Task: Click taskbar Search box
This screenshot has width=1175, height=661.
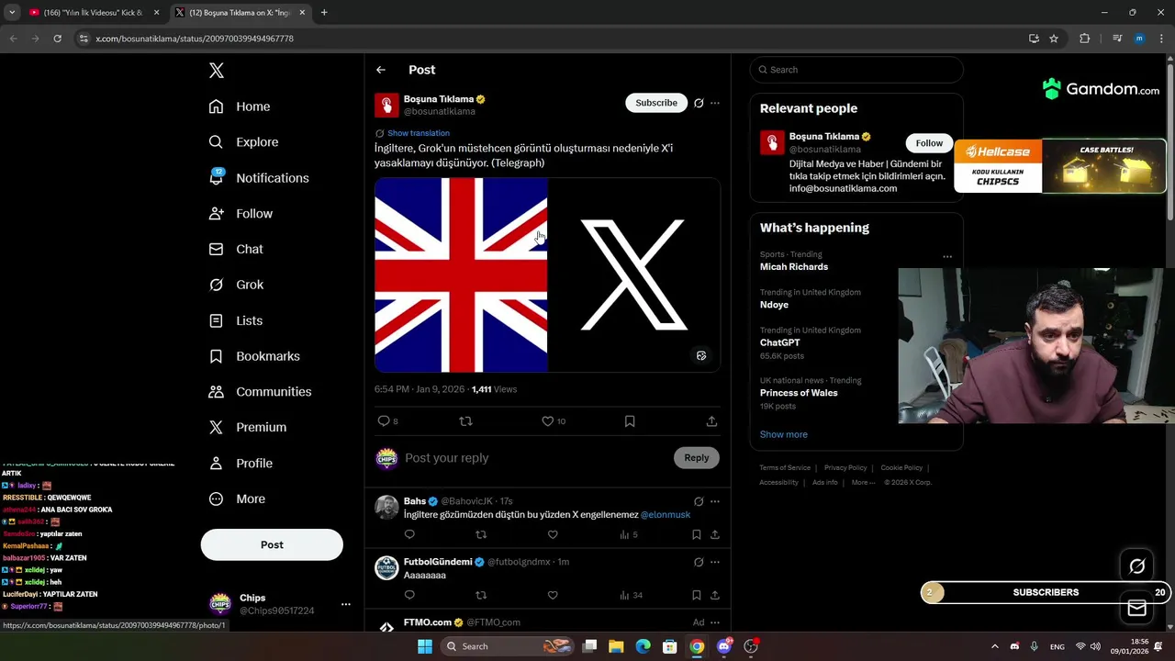Action: [507, 646]
